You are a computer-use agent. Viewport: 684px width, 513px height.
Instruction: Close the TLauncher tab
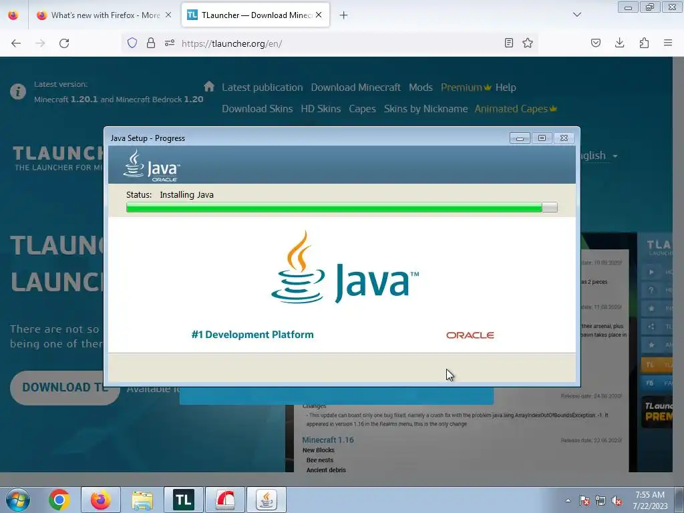(319, 15)
